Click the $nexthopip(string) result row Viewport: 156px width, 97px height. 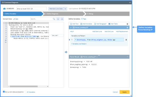[81, 62]
